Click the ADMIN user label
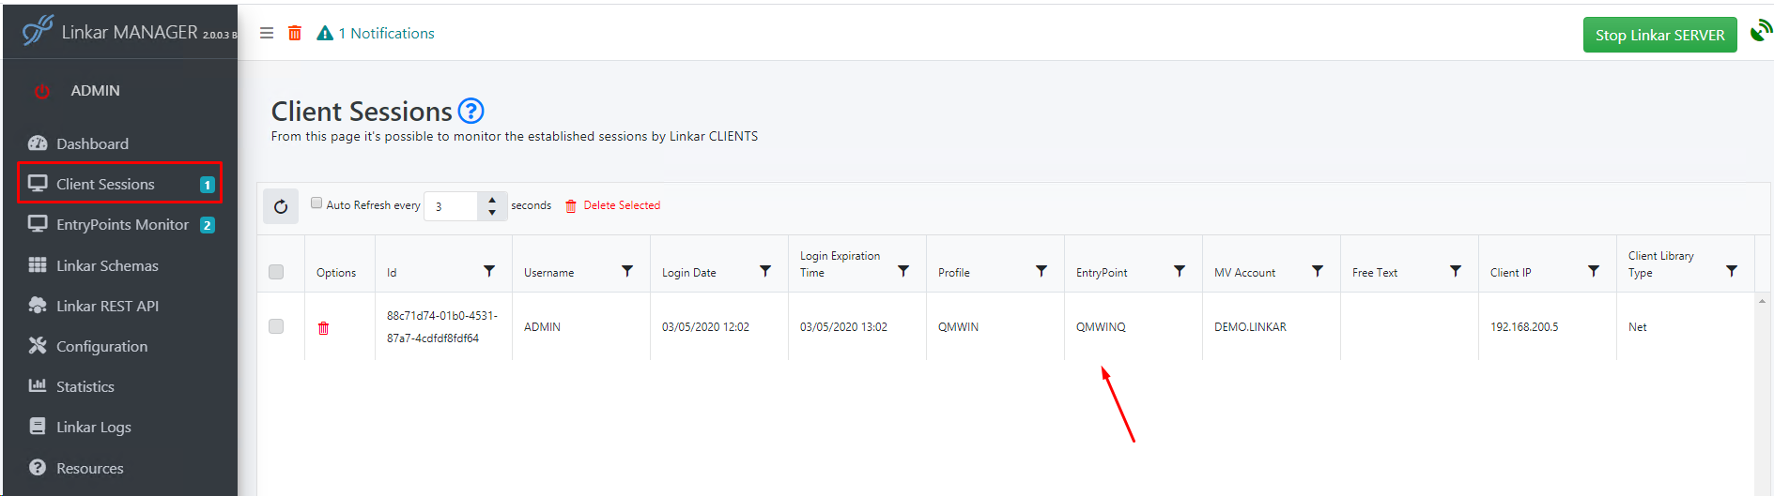 point(95,91)
